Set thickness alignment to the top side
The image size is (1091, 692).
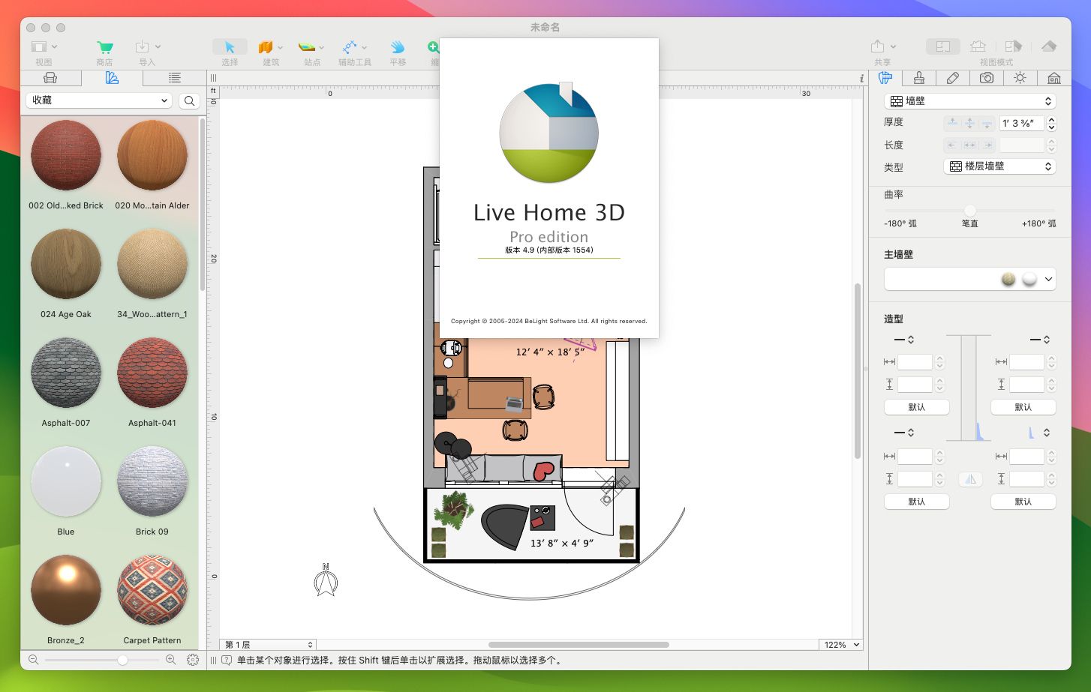[x=952, y=123]
